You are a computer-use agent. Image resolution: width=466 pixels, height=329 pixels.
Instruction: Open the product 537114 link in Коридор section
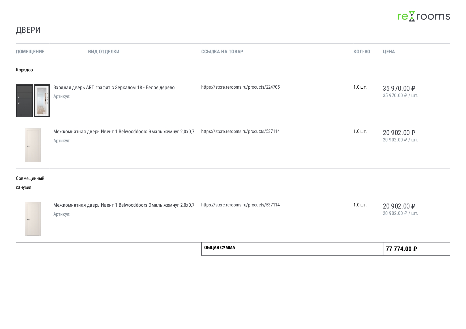pos(240,131)
